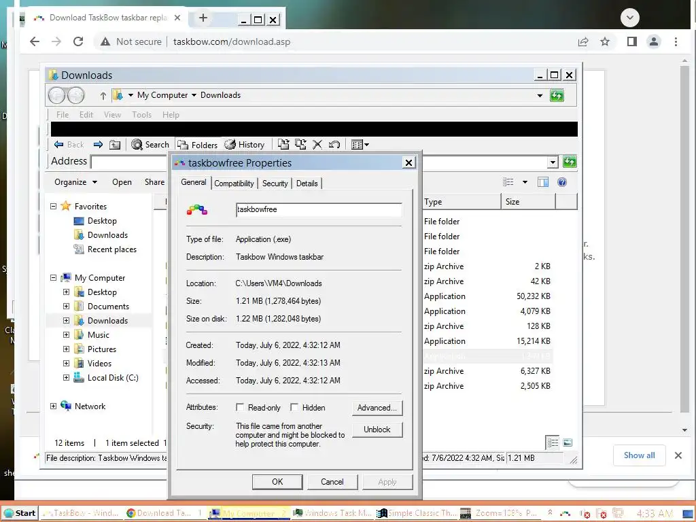
Task: Click the change view icon in command bar
Action: (508, 182)
